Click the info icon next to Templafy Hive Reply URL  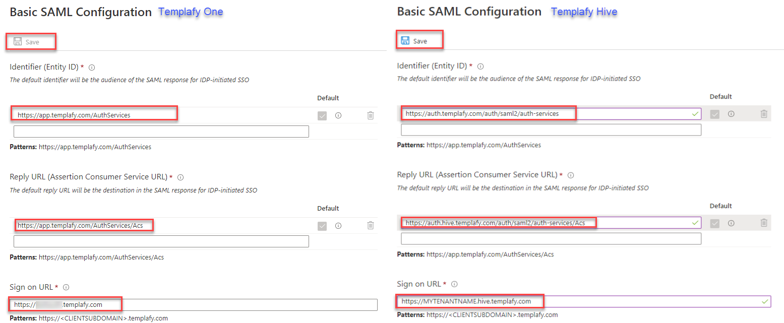pyautogui.click(x=570, y=175)
